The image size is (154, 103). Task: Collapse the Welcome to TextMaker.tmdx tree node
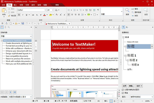click(2, 41)
